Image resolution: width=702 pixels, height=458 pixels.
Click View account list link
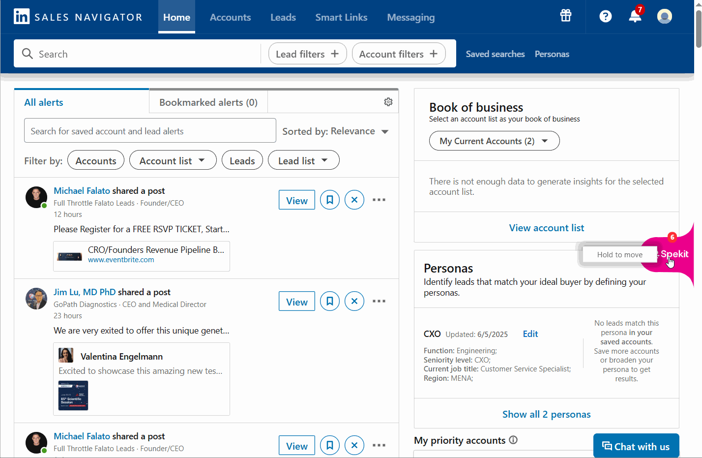(x=547, y=227)
